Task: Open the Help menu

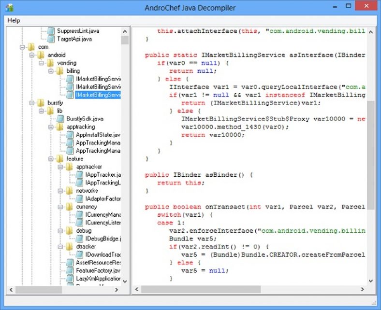Action: click(14, 20)
